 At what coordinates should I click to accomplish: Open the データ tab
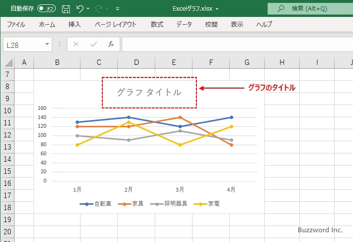[184, 24]
